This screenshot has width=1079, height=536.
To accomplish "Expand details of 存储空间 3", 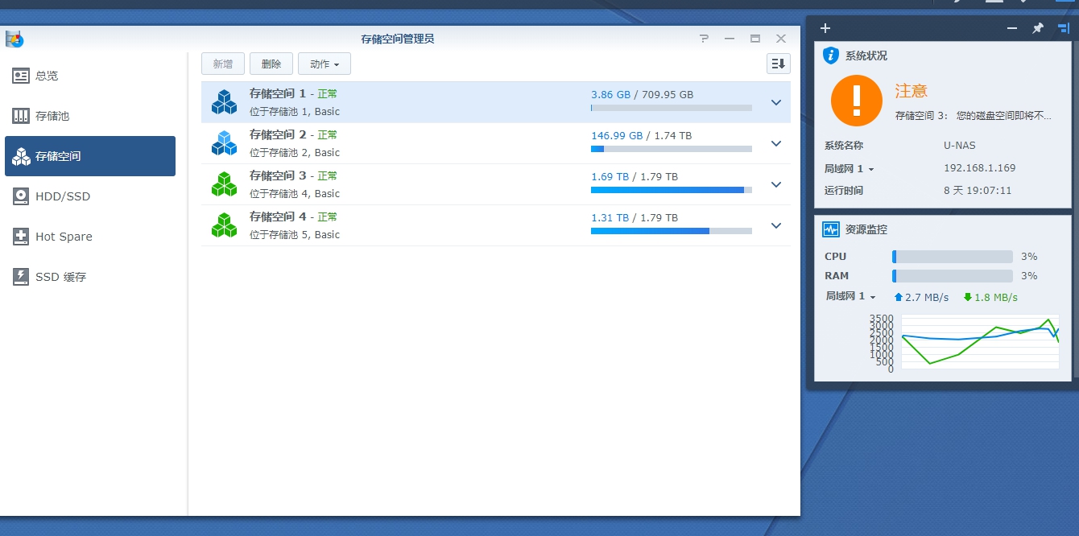I will pos(776,184).
